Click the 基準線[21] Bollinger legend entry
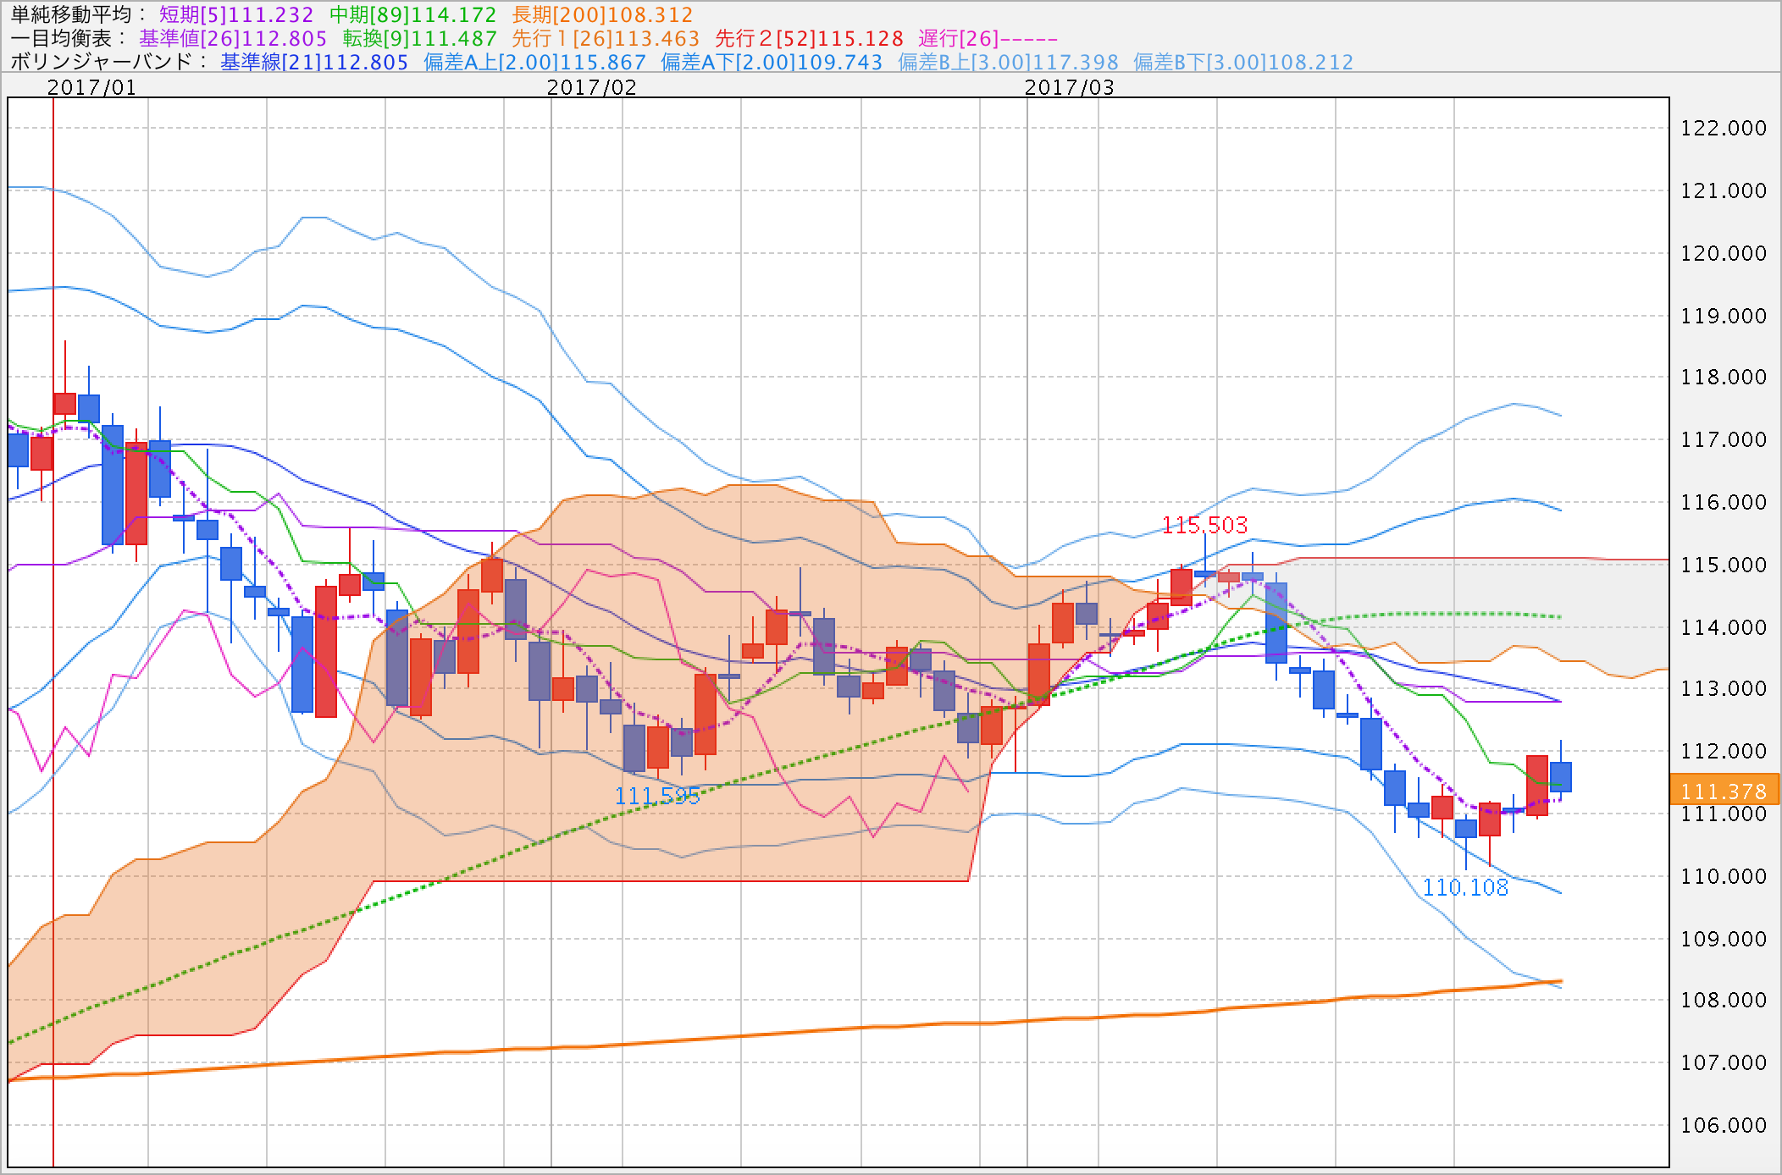Screen dimensions: 1782x1175 click(314, 63)
